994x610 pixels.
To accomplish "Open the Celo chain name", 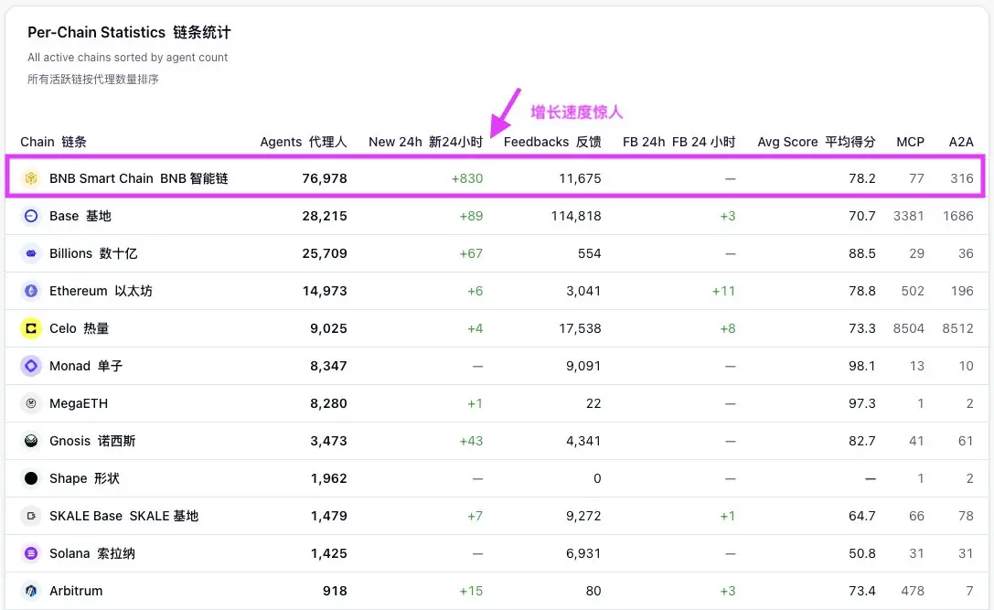I will point(80,328).
